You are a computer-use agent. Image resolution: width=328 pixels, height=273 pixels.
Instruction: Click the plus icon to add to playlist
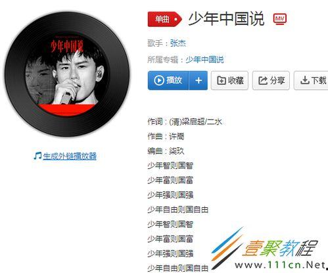(x=199, y=80)
